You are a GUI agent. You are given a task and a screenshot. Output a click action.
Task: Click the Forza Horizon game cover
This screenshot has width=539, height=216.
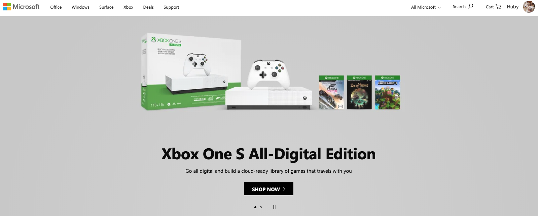coord(332,93)
